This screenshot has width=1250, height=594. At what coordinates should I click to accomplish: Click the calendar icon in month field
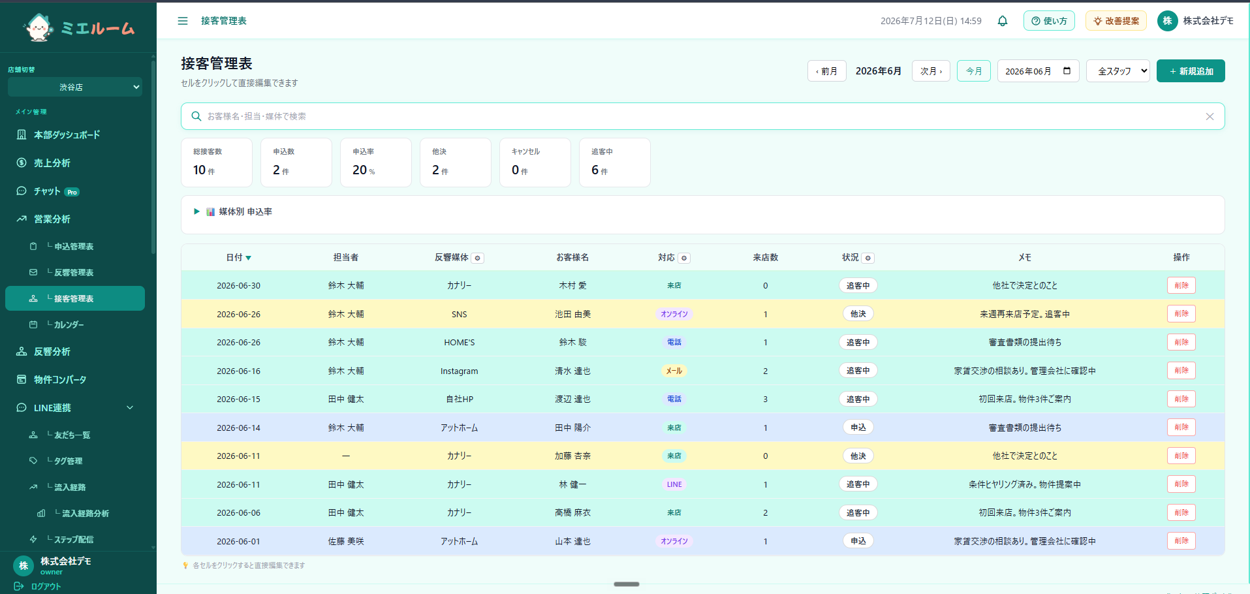click(1067, 70)
